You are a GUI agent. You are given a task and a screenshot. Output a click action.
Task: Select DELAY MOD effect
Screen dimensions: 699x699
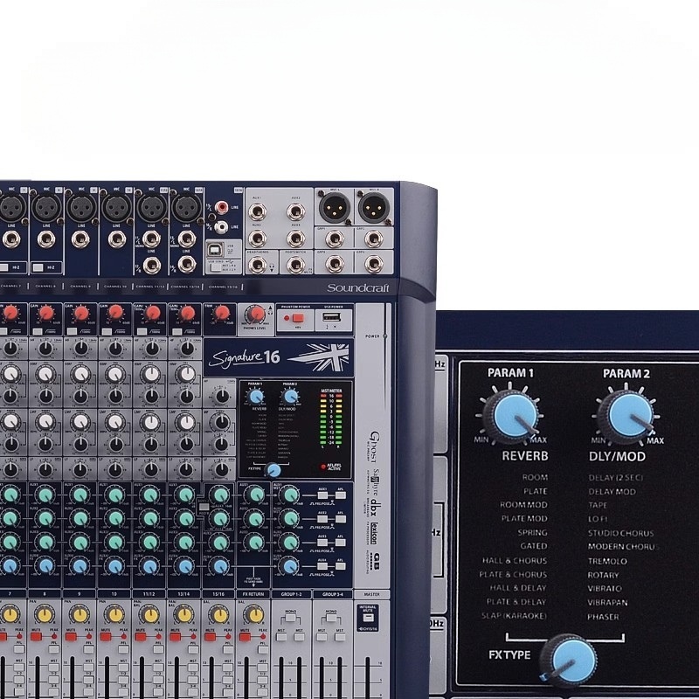click(612, 492)
